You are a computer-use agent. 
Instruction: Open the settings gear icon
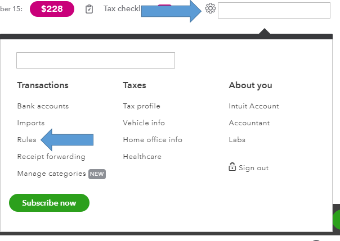click(x=211, y=8)
